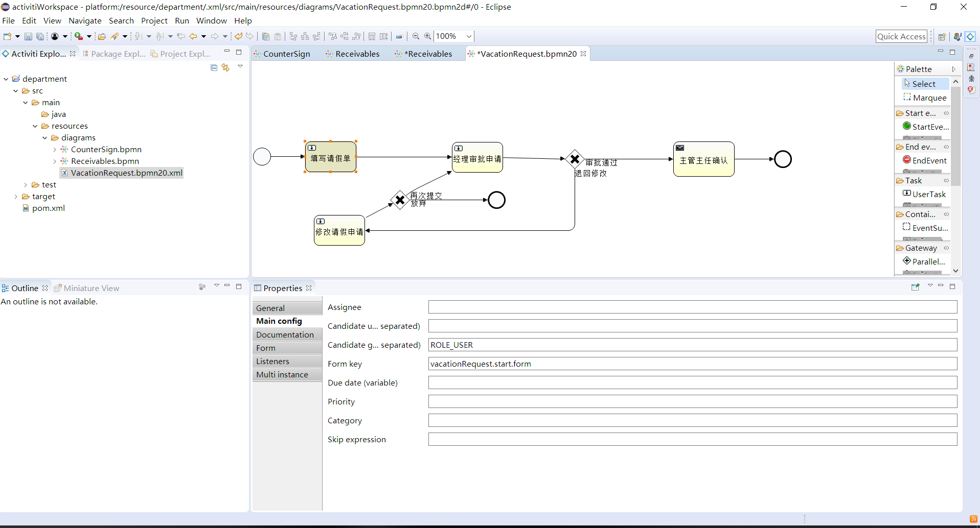Select VacationRequest.bpmn20.xml in tree
Screen dimensions: 980x528
click(x=122, y=173)
